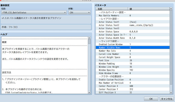Select the Window Line Height row
The image size is (175, 102).
(x=133, y=67)
